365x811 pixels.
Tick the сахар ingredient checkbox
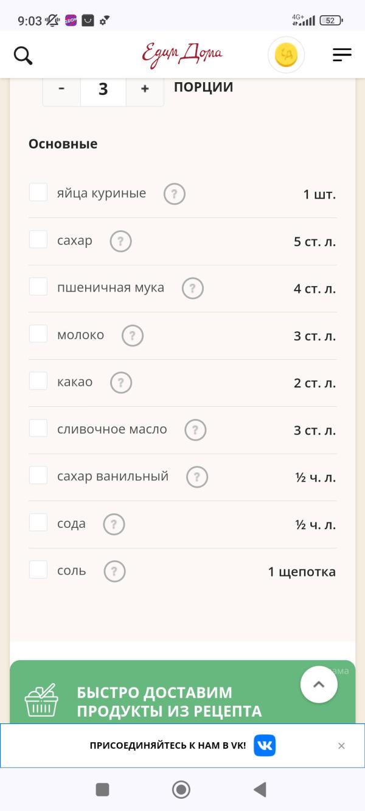pyautogui.click(x=38, y=239)
